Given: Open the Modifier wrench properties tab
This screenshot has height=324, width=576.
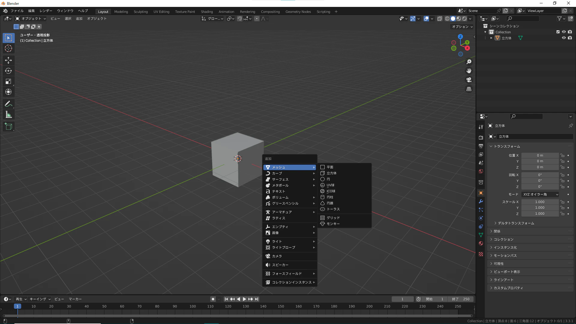Looking at the screenshot, I should coord(481,201).
